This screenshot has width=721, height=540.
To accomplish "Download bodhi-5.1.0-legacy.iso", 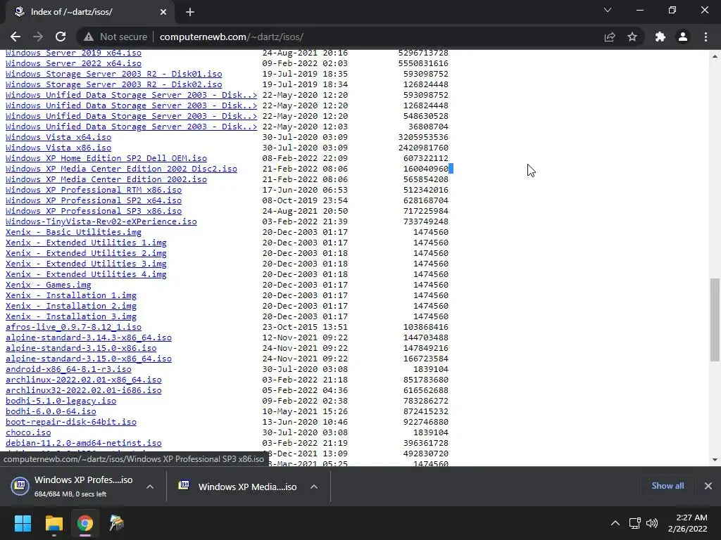I will pos(61,401).
